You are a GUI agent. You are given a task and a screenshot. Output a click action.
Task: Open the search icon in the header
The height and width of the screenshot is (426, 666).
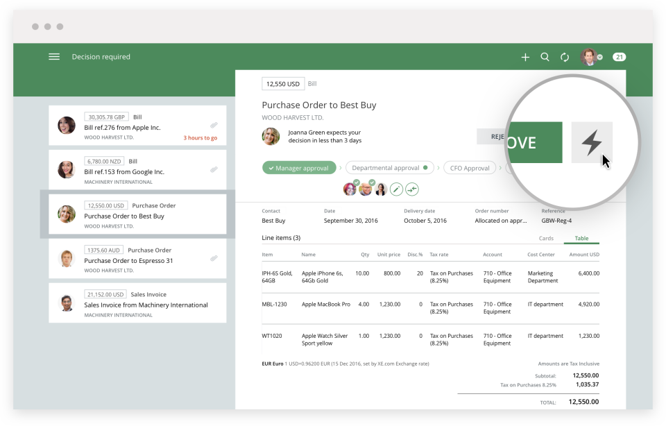pyautogui.click(x=545, y=57)
